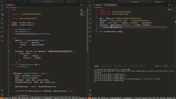This screenshot has height=99, width=176.
Task: Toggle secondary sidebar in right title bar
Action: 160,2
